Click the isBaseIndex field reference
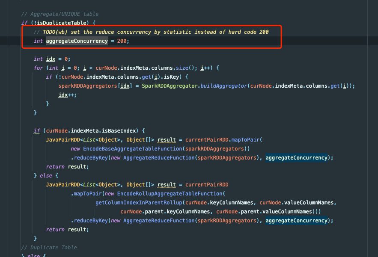 tap(119, 131)
